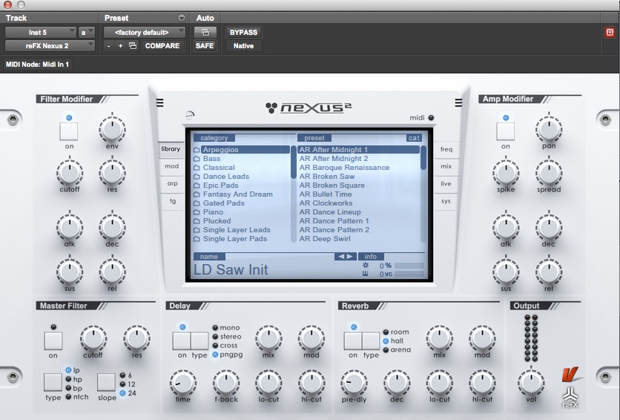
Task: Click Master Filter slope button
Action: (x=106, y=382)
